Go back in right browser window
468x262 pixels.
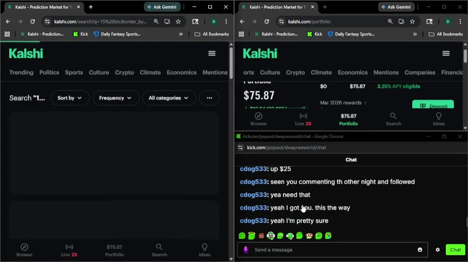click(x=242, y=21)
